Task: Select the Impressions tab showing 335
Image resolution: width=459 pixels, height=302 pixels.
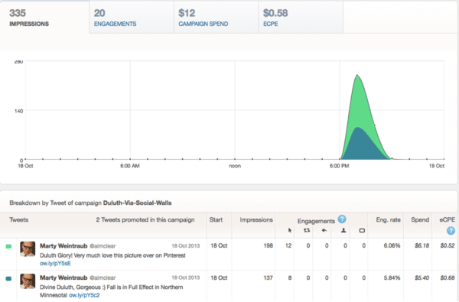Action: coord(44,18)
